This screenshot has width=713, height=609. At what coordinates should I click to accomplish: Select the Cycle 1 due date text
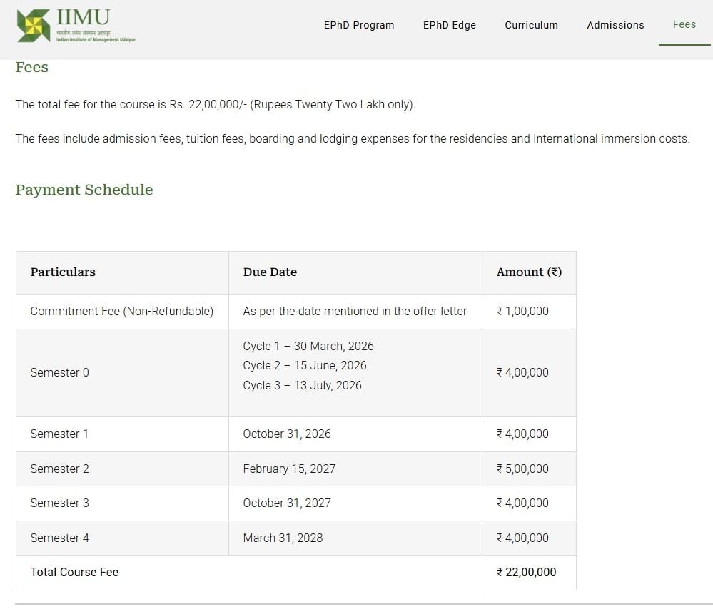(x=308, y=346)
